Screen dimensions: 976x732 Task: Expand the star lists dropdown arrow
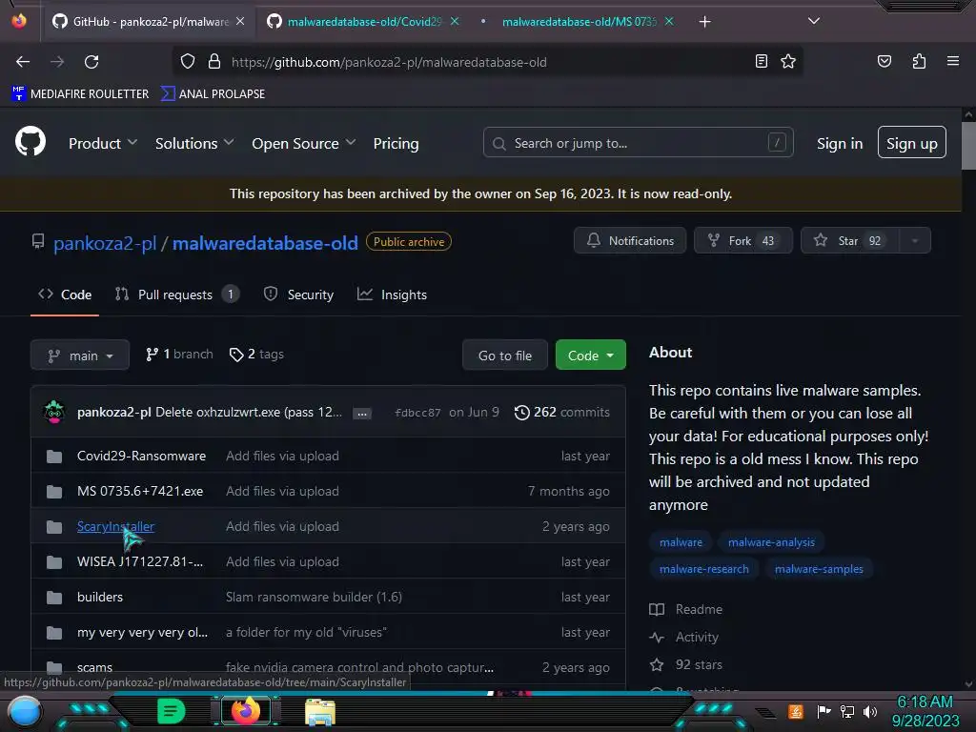click(x=915, y=240)
